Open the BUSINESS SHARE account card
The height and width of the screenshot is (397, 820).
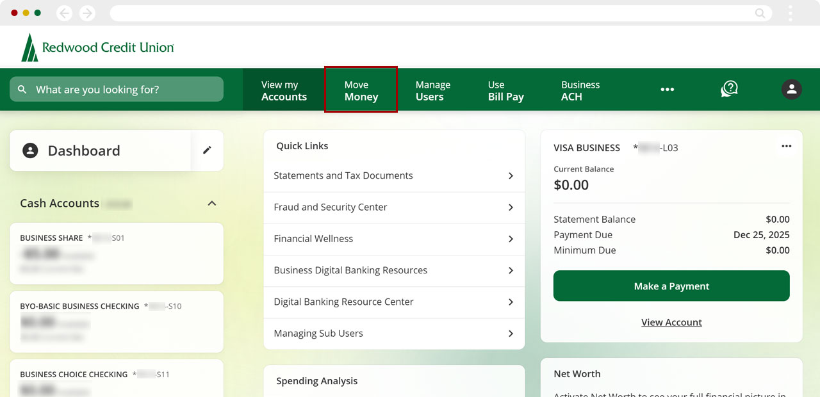point(117,254)
